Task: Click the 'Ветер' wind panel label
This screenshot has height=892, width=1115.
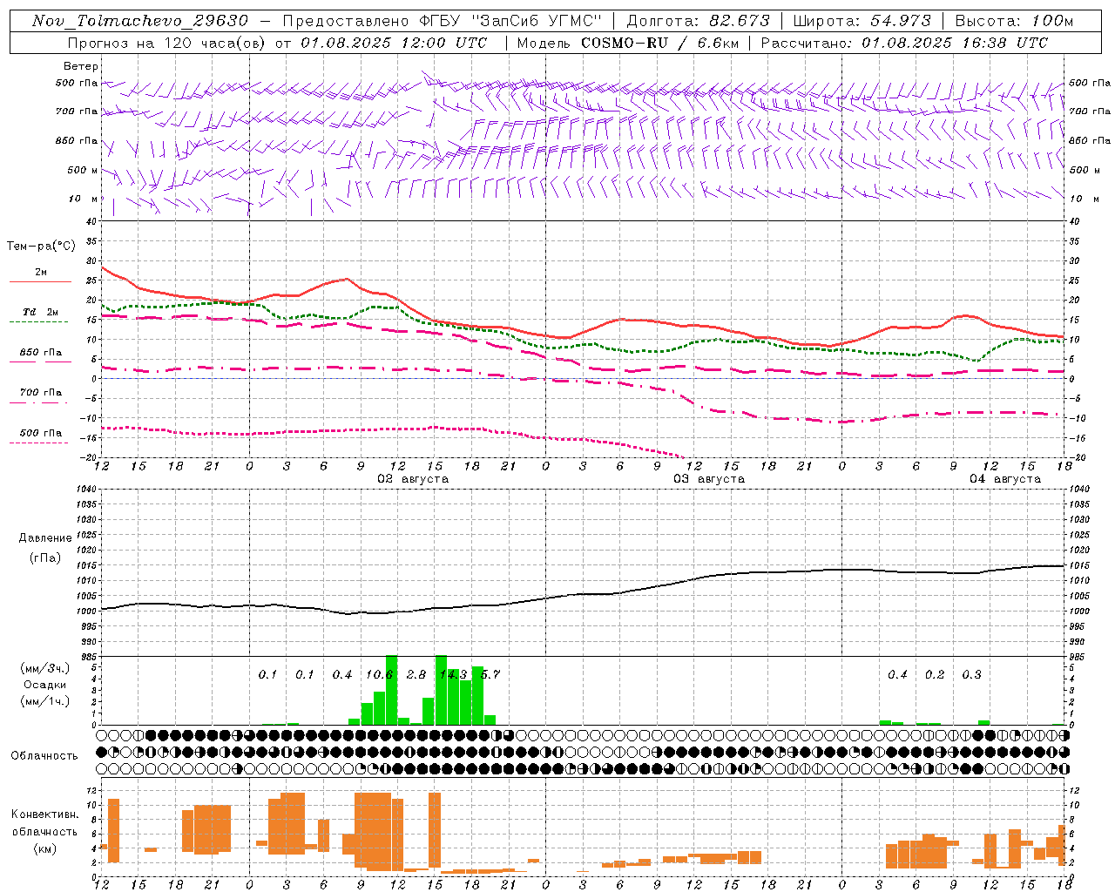Action: click(81, 66)
